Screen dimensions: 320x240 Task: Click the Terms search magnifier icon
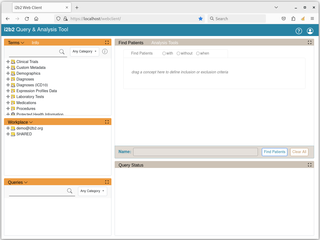click(x=62, y=52)
